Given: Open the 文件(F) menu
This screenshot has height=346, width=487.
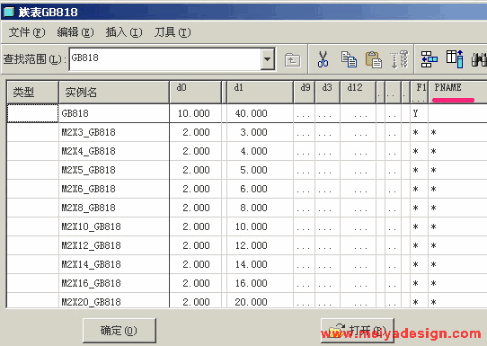Looking at the screenshot, I should tap(27, 32).
